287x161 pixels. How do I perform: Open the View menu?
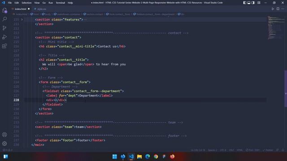coord(37,3)
